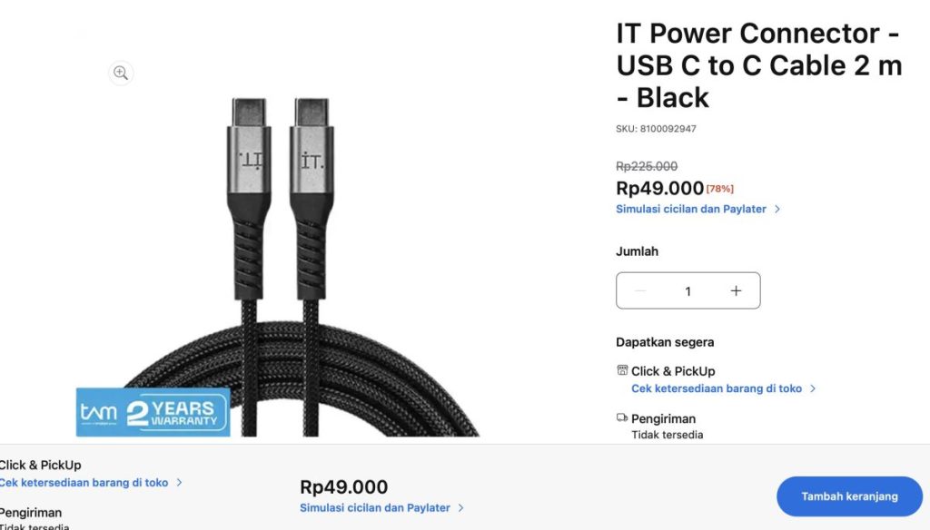Viewport: 930px width, 530px height.
Task: Click the SKU number 8100092947
Action: pos(668,129)
